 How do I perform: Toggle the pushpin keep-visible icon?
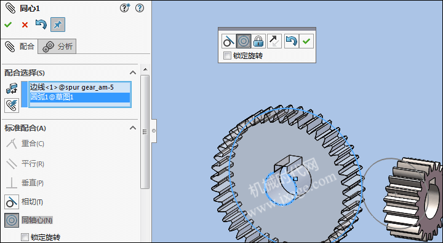[x=58, y=25]
